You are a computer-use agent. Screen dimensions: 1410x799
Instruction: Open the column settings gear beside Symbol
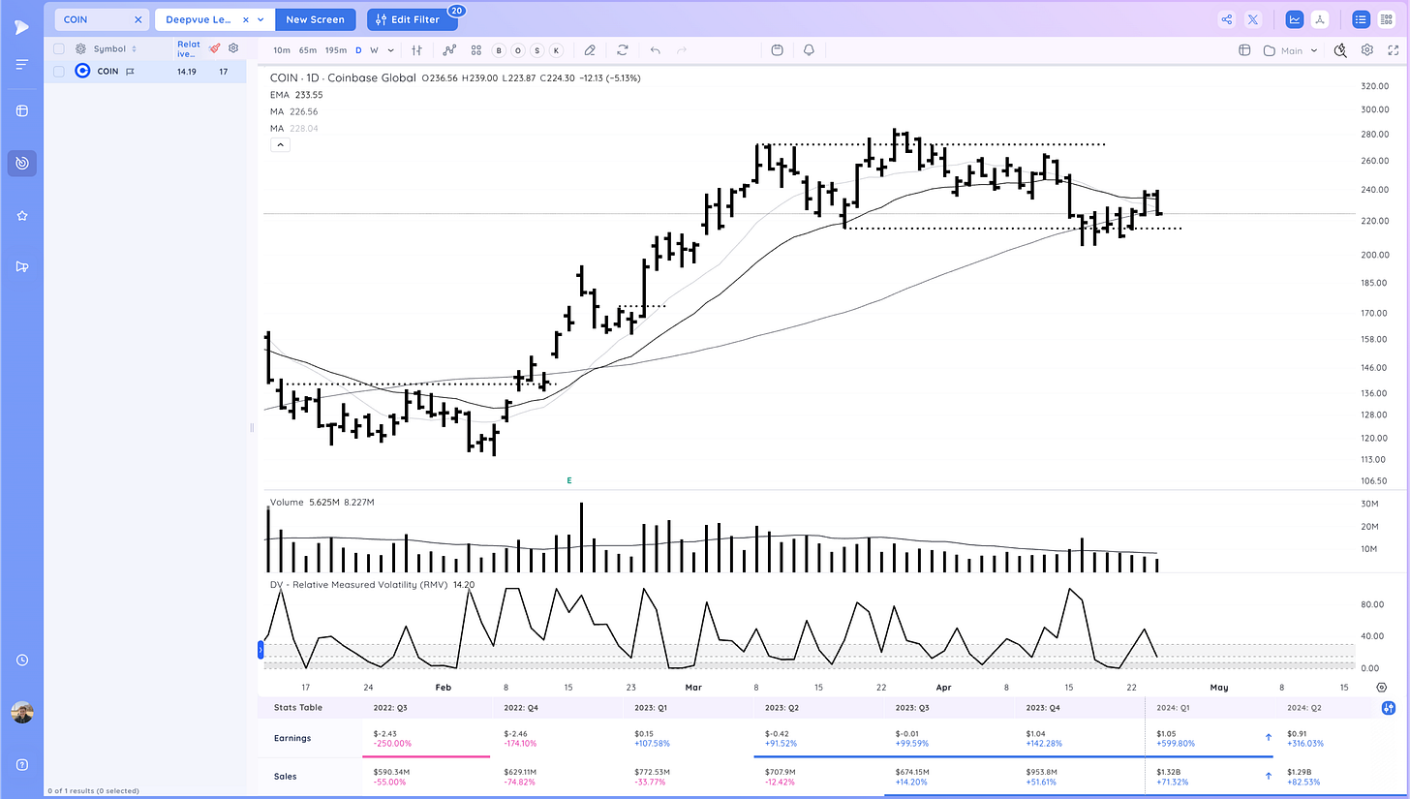pos(80,48)
